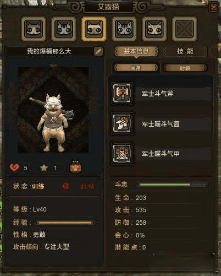The width and height of the screenshot is (221, 276).
Task: Open the 军士喵斗气盔 helmet icon
Action: (x=123, y=123)
